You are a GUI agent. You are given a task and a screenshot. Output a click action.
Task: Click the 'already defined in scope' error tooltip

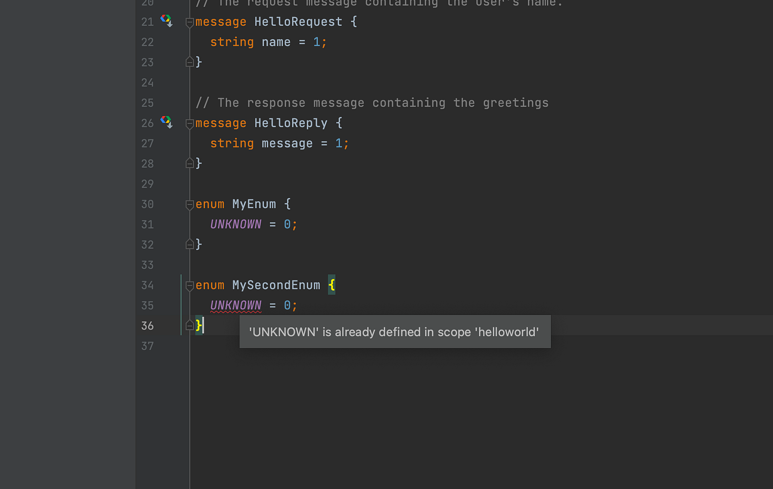pos(395,332)
